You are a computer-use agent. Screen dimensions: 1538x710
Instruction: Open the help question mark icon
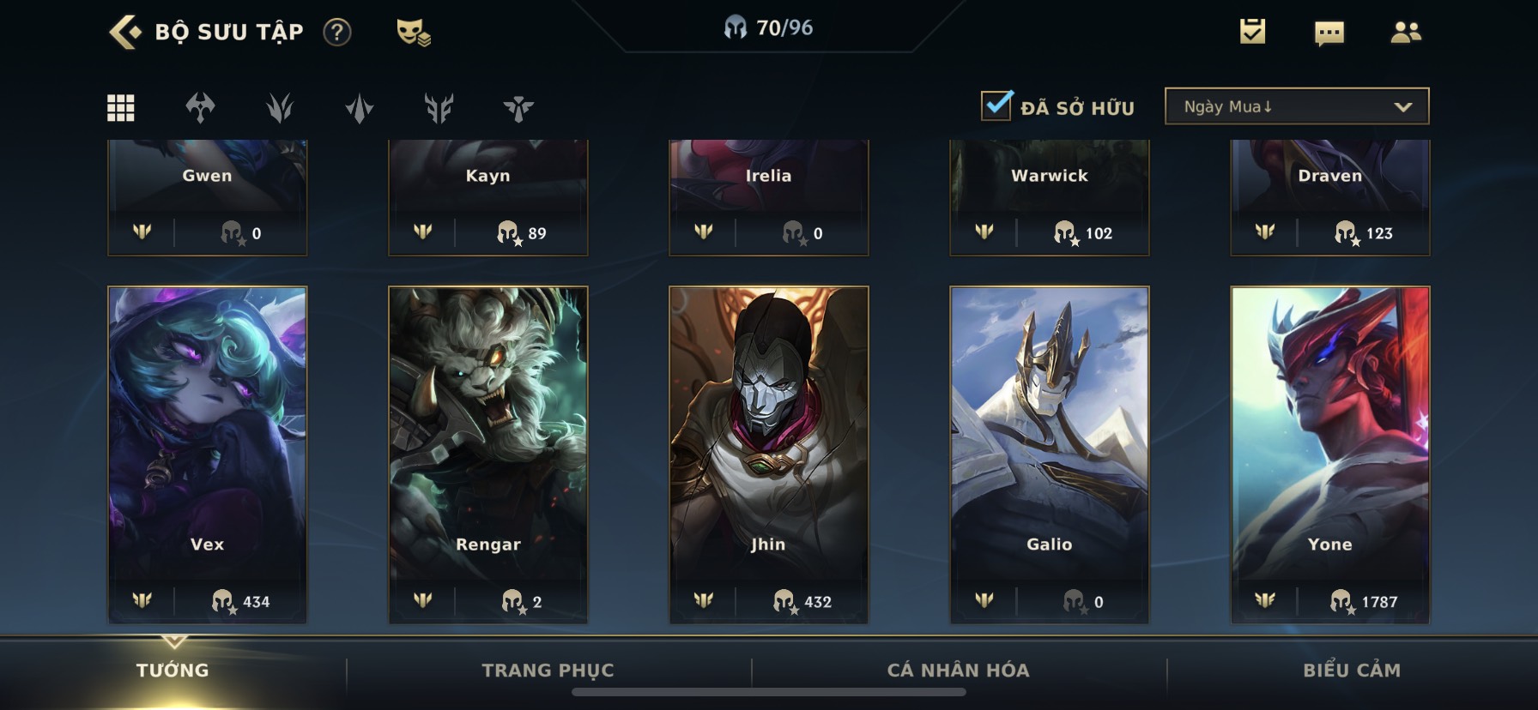336,33
